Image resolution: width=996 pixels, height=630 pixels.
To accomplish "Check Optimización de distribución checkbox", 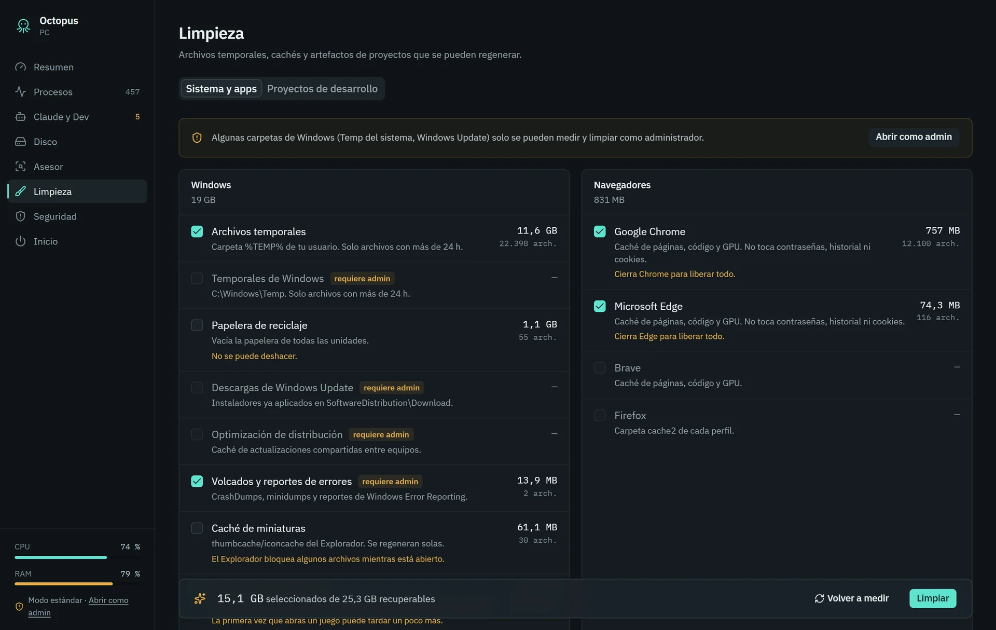I will coord(197,434).
